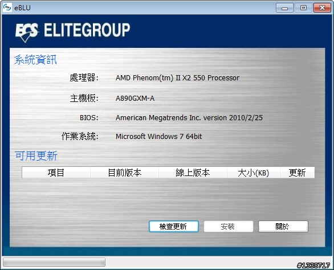Select the 項目 column header

(x=56, y=173)
